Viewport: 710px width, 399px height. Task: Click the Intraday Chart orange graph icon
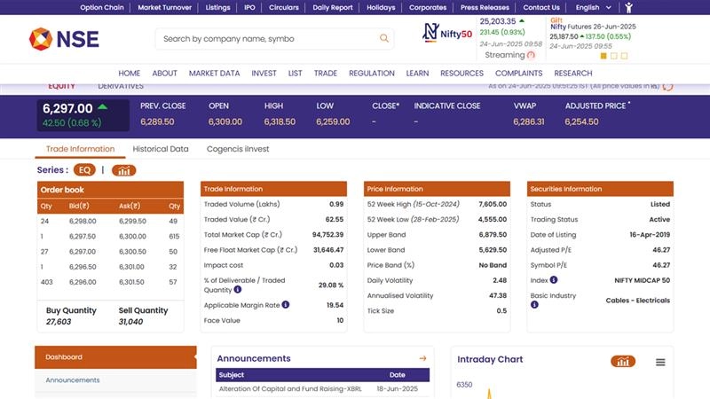click(623, 361)
